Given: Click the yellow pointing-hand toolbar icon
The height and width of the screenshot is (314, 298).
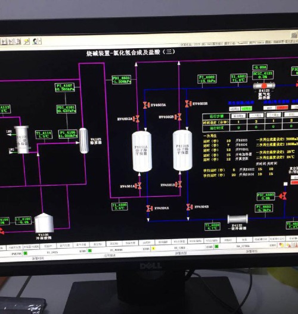Looking at the screenshot, I should (26, 42).
